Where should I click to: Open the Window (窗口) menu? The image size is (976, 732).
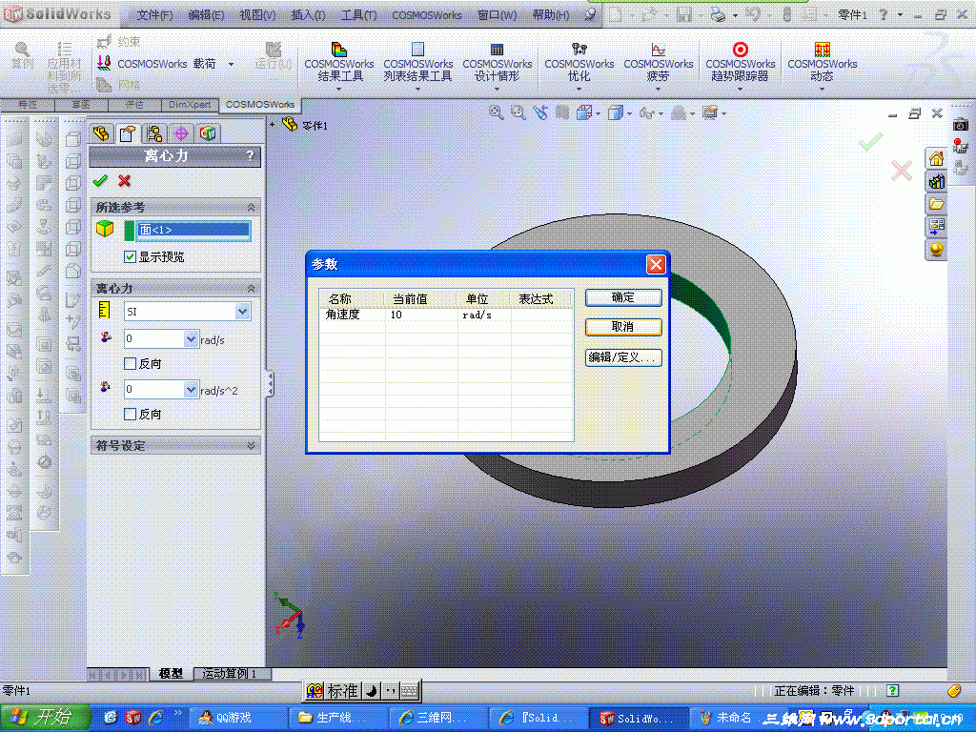pos(497,15)
